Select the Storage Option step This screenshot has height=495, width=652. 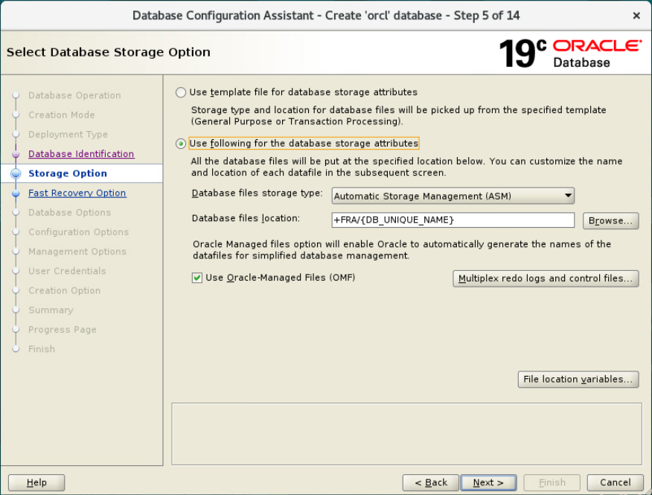point(68,173)
